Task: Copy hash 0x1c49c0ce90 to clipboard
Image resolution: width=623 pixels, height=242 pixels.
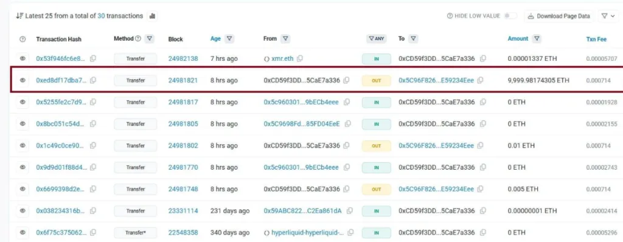Action: [x=93, y=146]
